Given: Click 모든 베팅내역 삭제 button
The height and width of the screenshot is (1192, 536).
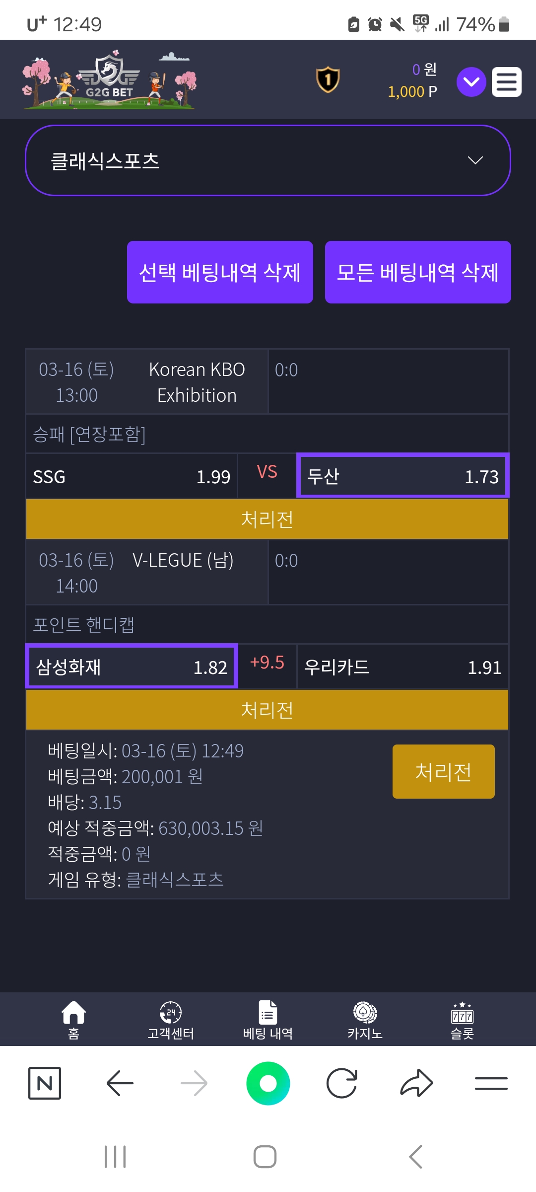Looking at the screenshot, I should pyautogui.click(x=418, y=272).
